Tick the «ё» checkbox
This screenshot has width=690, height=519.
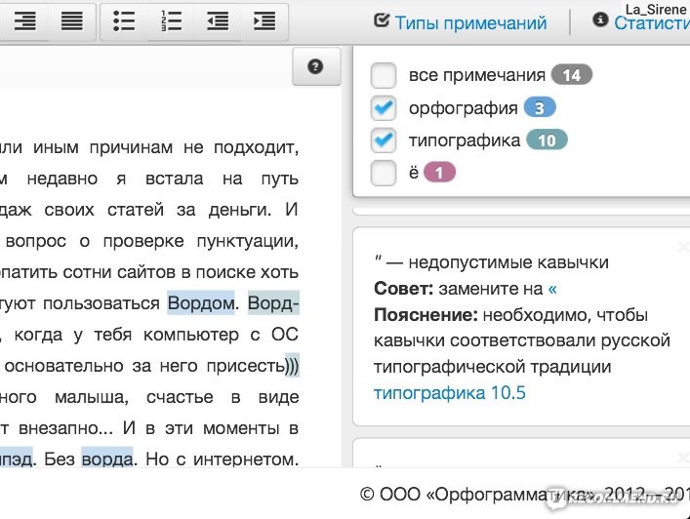[384, 173]
